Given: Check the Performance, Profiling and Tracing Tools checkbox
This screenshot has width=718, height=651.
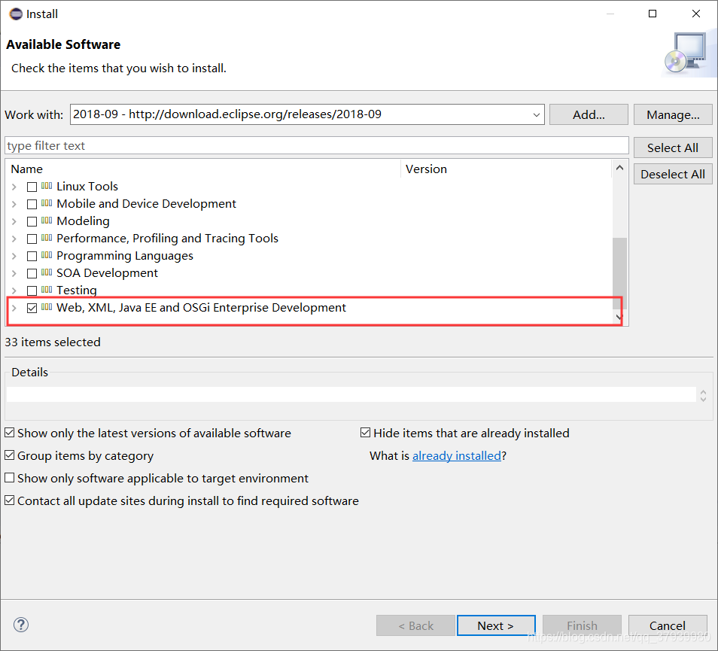Looking at the screenshot, I should coord(32,239).
